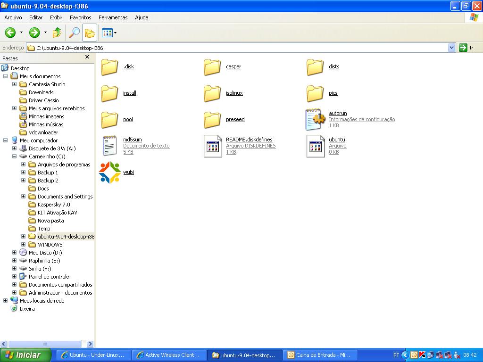Screen dimensions: 483x362
Task: Select the .disk folder icon
Action: click(x=109, y=67)
